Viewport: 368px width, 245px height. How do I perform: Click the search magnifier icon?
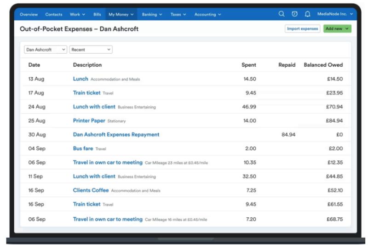pyautogui.click(x=282, y=14)
